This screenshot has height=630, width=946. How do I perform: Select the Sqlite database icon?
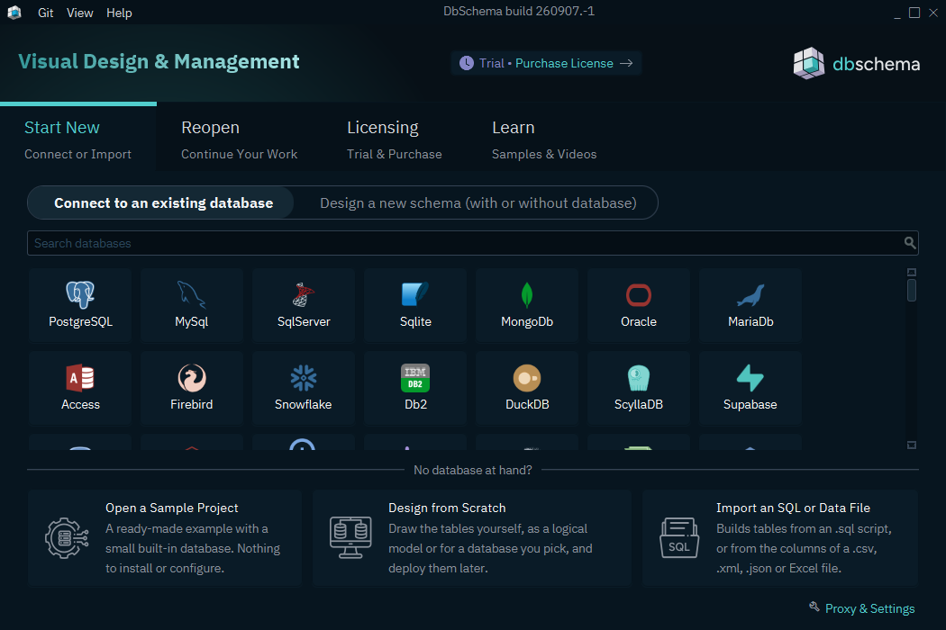point(415,294)
